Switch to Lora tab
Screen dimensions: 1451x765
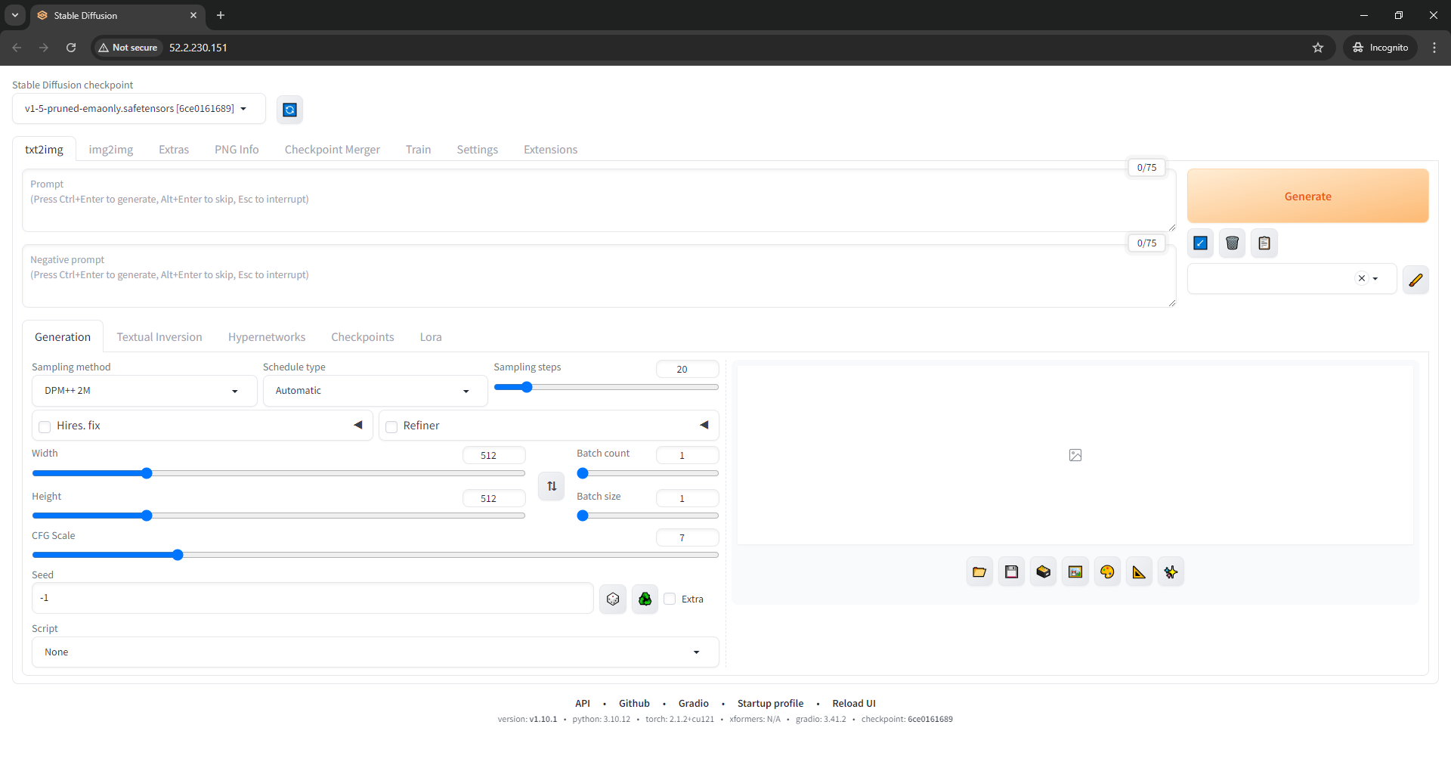pos(431,337)
